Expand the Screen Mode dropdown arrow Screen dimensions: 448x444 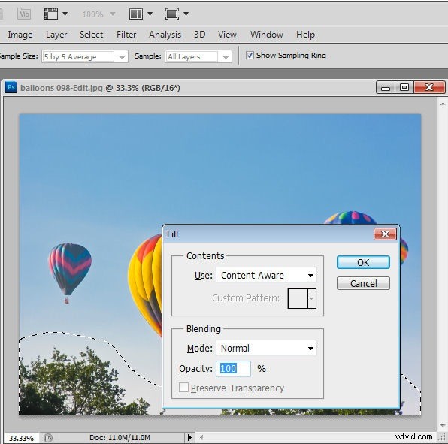click(186, 14)
